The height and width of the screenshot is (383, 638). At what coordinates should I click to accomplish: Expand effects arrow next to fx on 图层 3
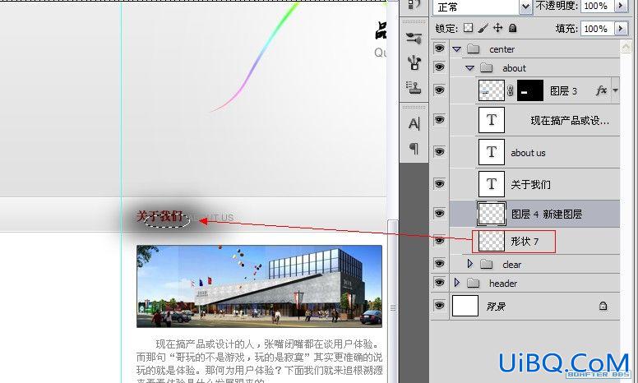[615, 90]
